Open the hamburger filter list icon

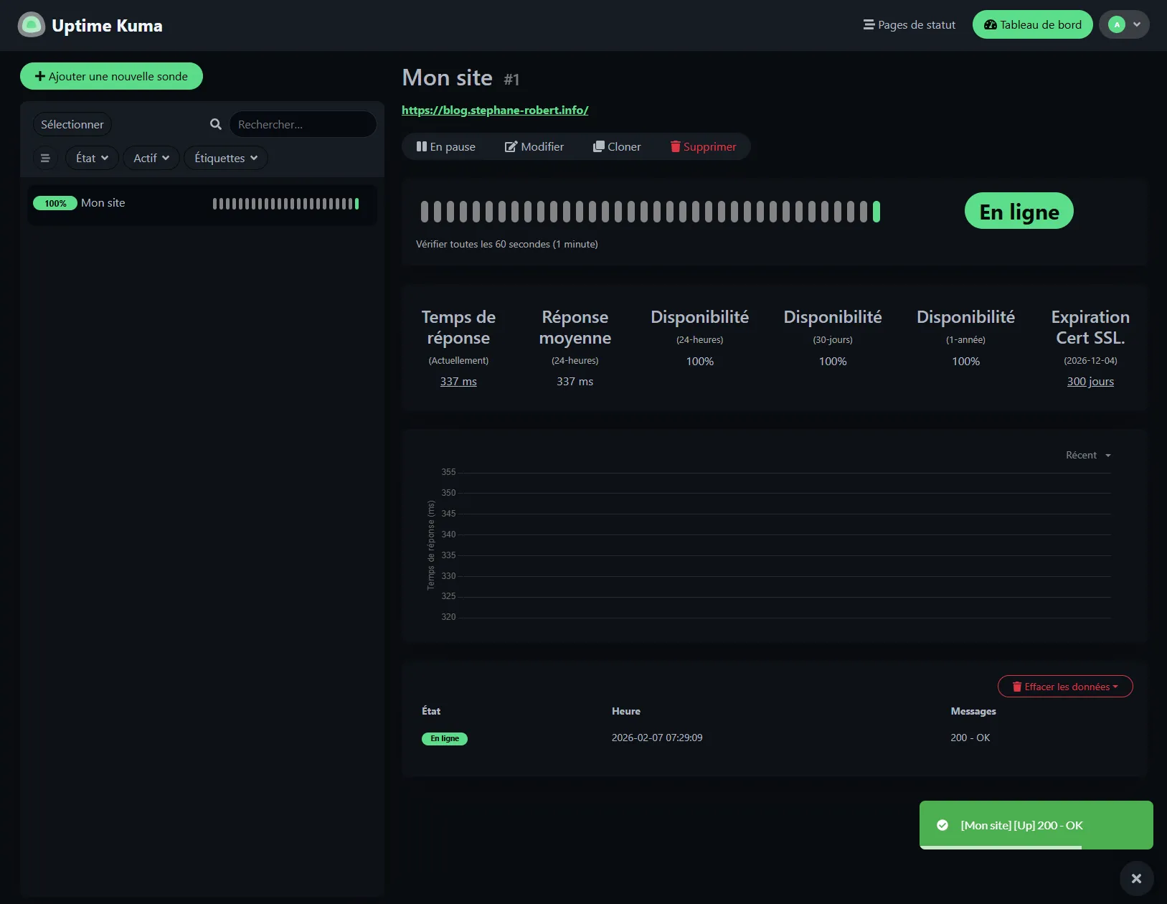coord(45,158)
